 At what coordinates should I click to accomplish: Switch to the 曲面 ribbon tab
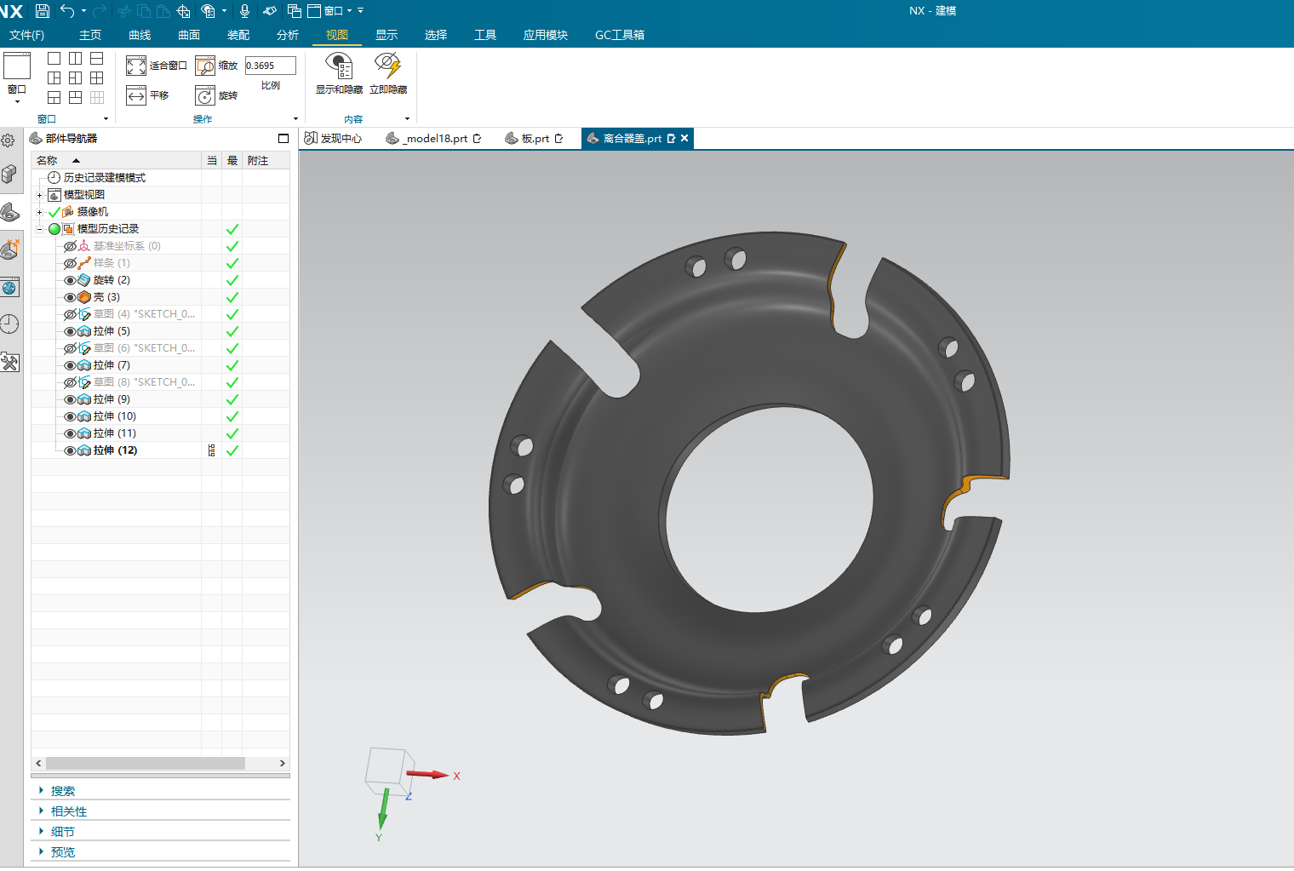pyautogui.click(x=189, y=35)
